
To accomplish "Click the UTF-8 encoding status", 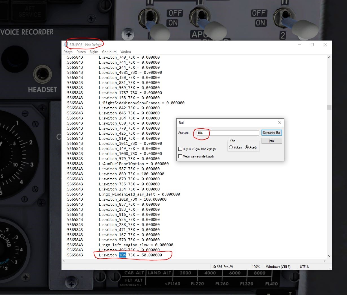I will point(304,267).
